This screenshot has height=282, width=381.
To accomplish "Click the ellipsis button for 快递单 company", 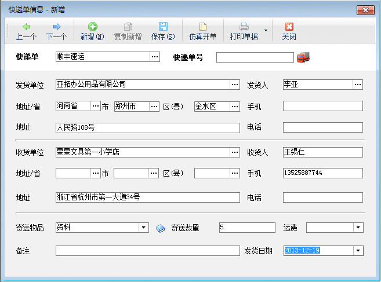I will click(155, 57).
